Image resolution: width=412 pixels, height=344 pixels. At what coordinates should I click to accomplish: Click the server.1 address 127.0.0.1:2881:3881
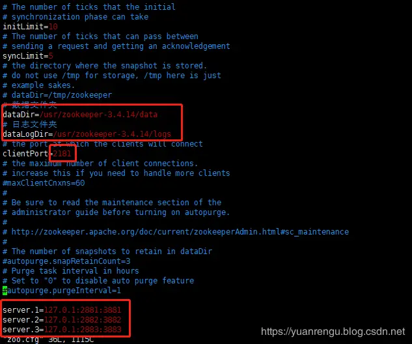[x=83, y=310]
